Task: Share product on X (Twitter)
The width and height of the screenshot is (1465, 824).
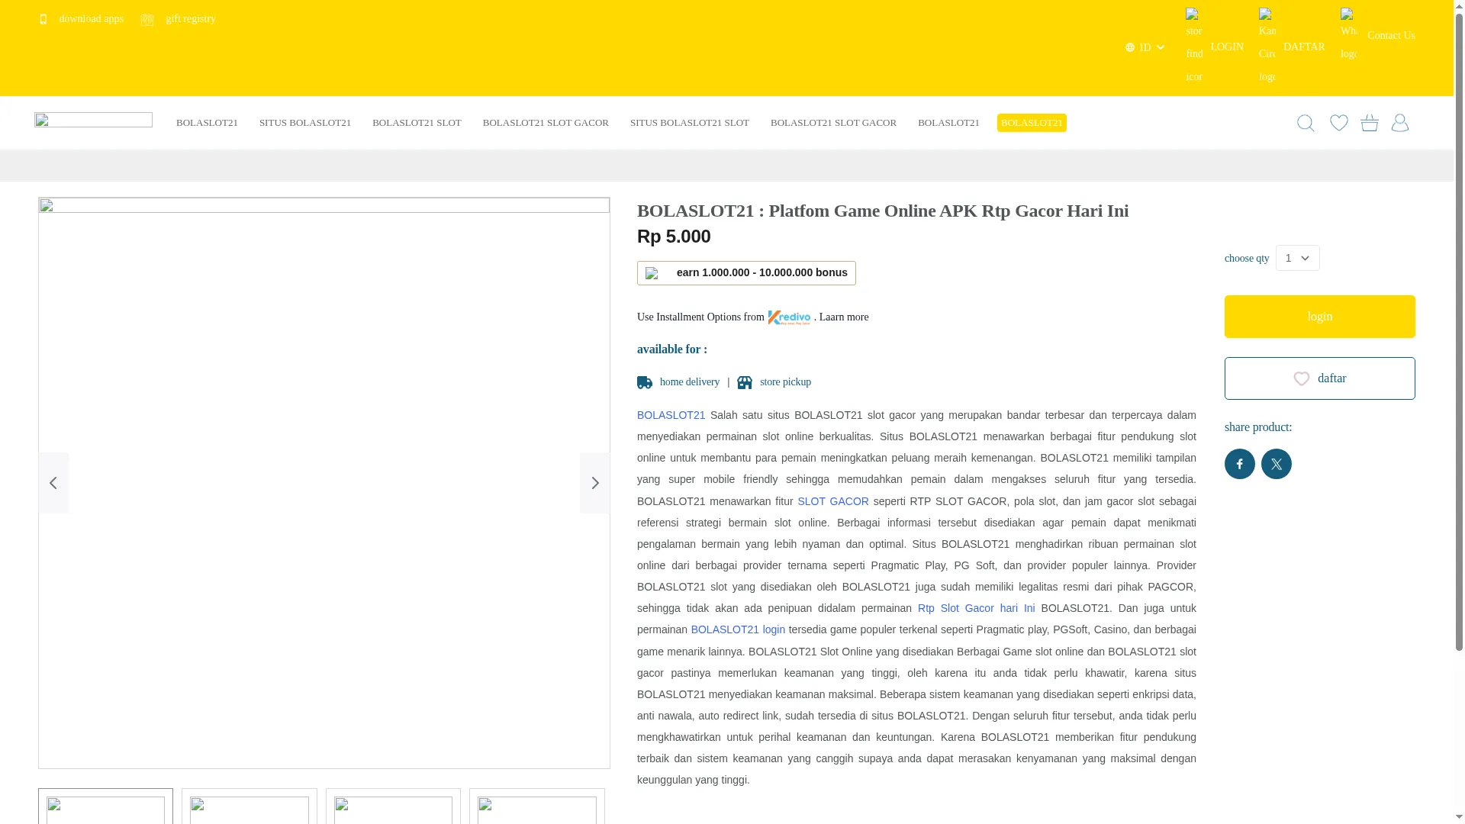Action: pos(1277,464)
